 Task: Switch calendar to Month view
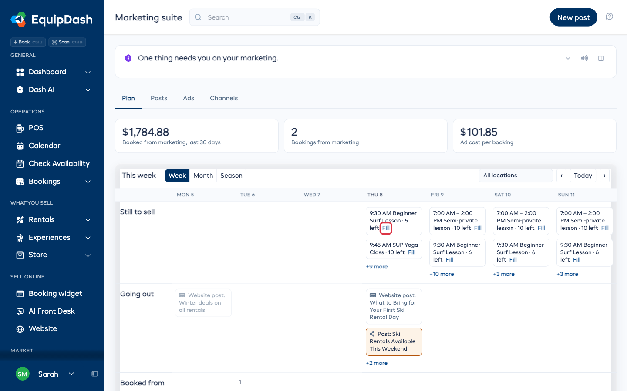[x=203, y=176]
